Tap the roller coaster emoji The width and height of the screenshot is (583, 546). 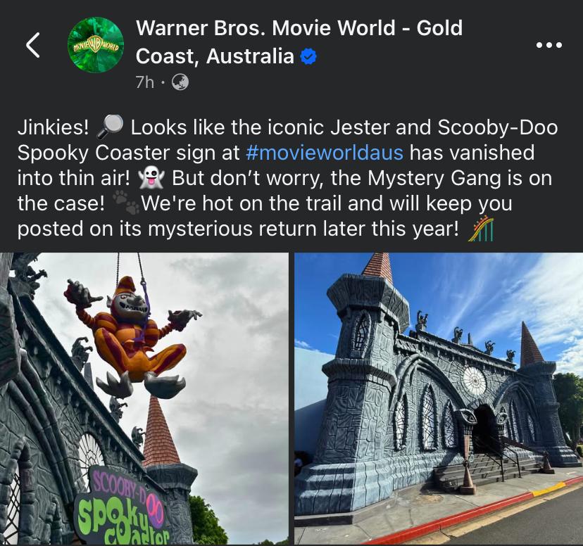(x=481, y=229)
